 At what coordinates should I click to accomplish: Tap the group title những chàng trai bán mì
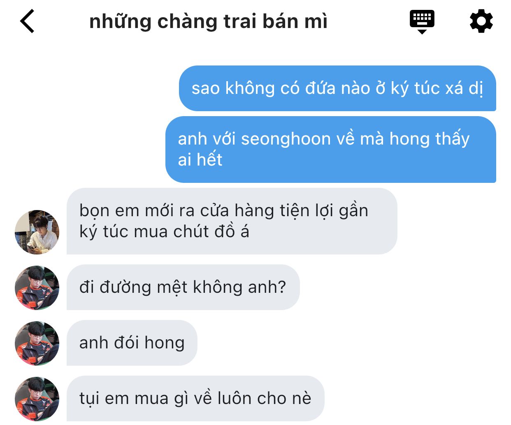click(x=208, y=21)
